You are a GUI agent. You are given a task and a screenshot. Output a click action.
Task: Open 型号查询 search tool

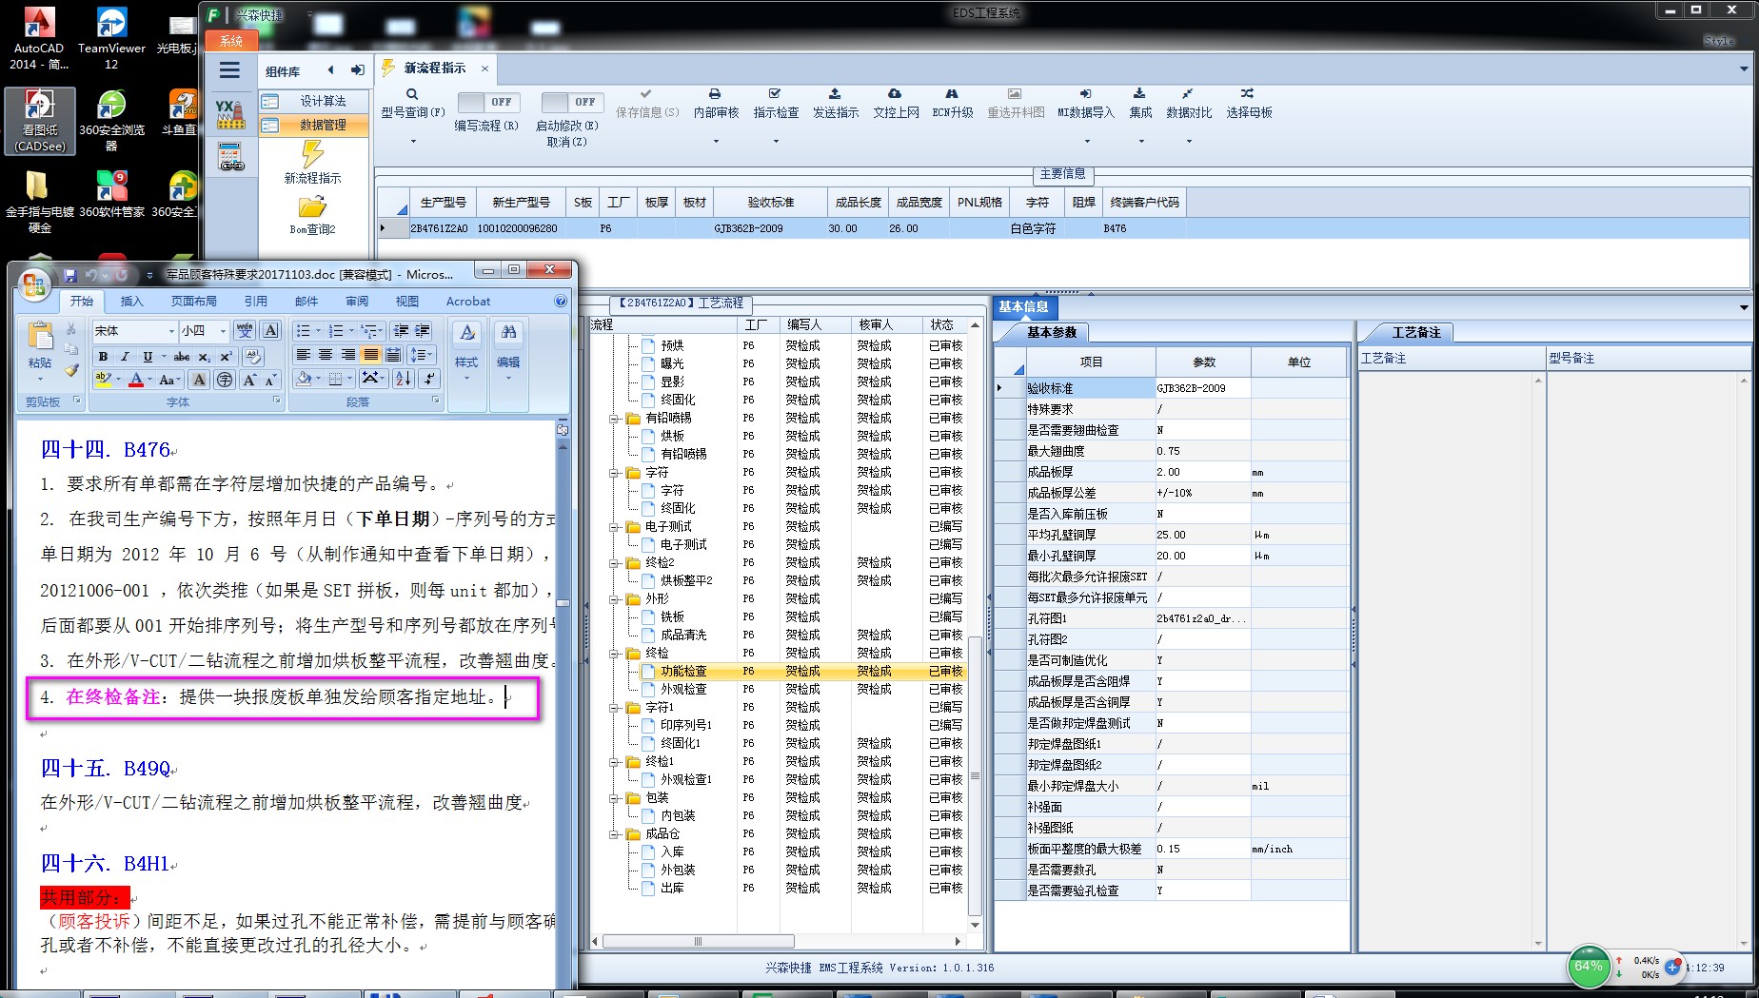(412, 104)
